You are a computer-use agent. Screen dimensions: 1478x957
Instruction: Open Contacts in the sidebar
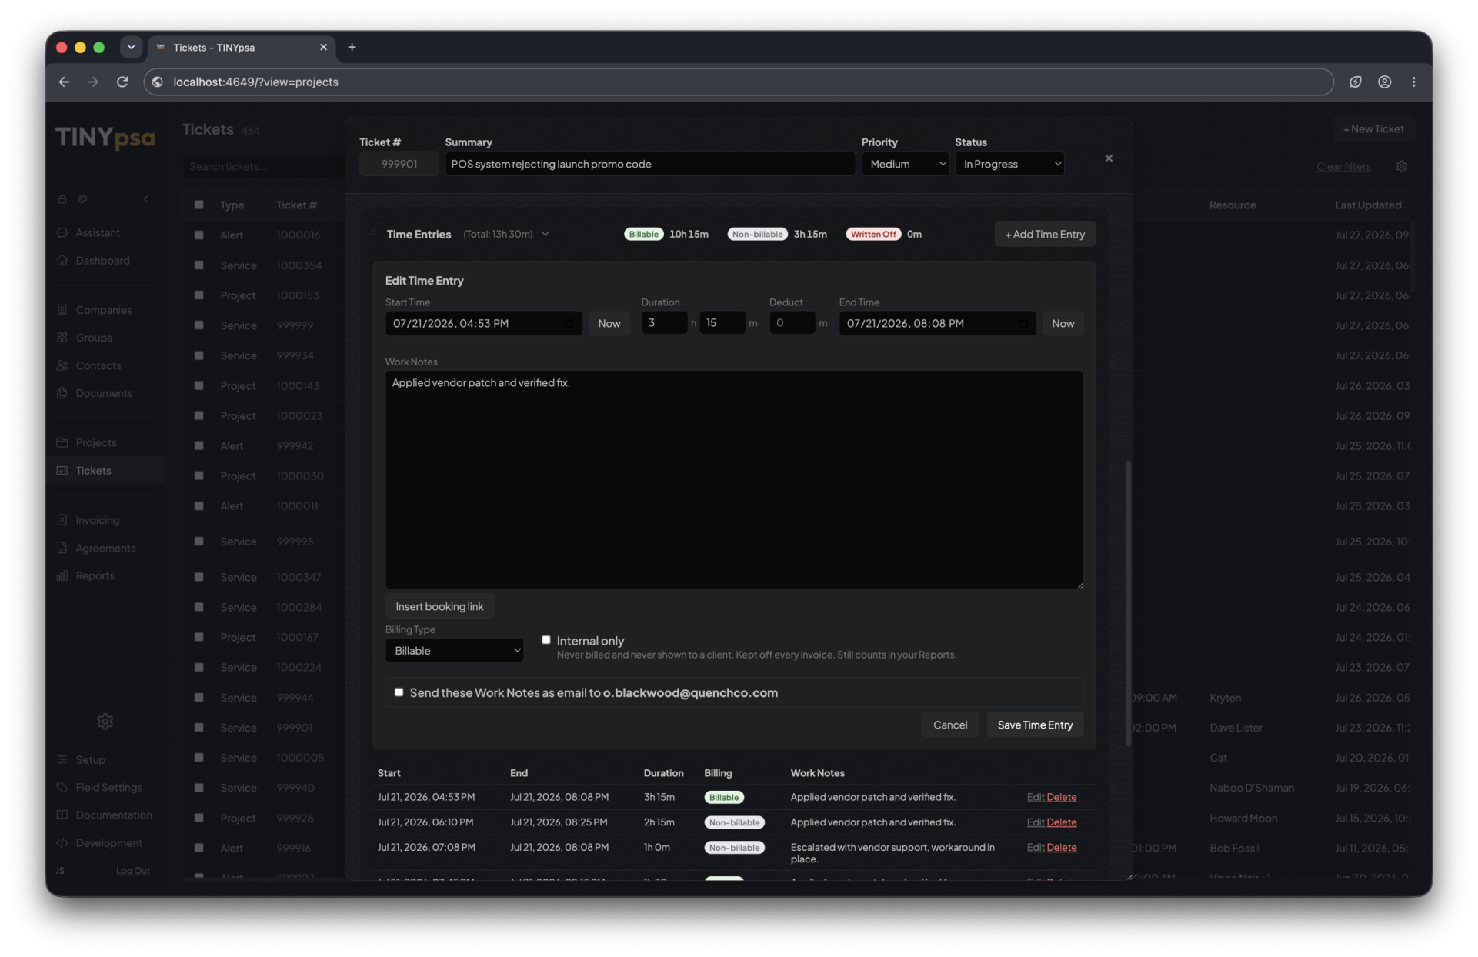click(98, 365)
